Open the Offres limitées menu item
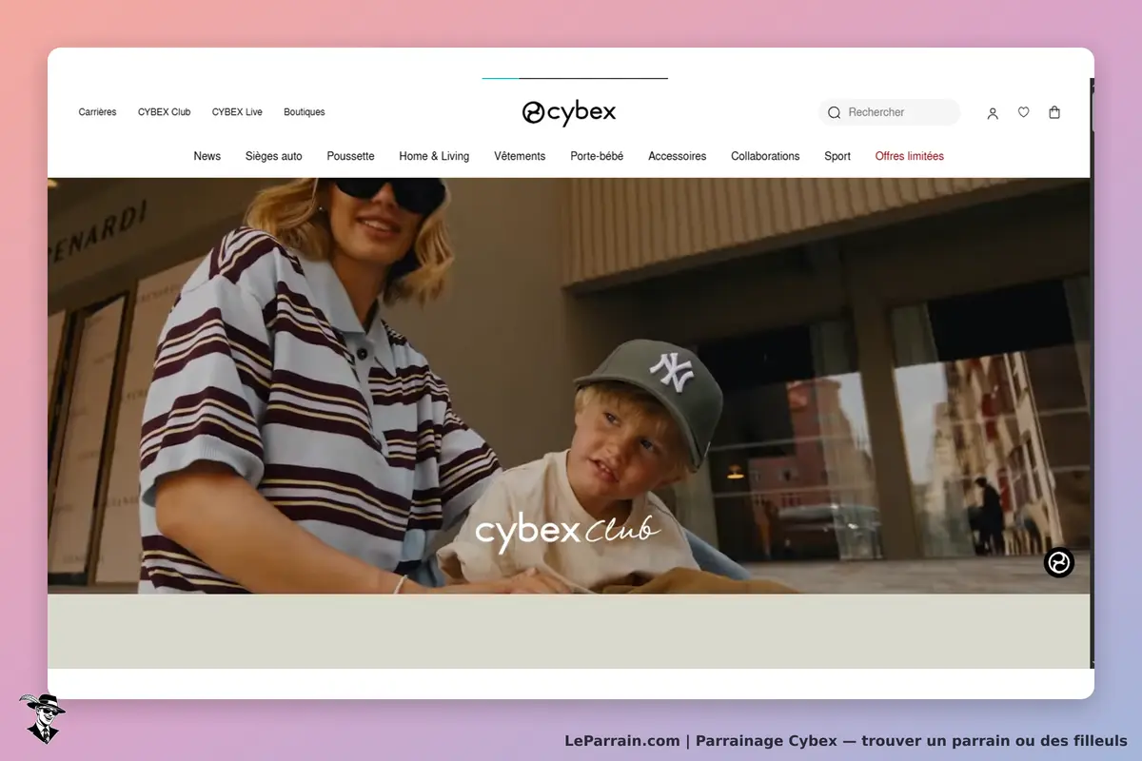This screenshot has width=1142, height=761. (910, 156)
